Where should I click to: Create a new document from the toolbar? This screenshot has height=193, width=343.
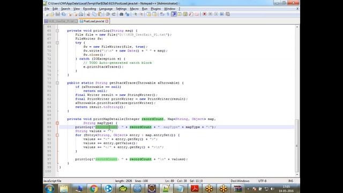point(47,14)
